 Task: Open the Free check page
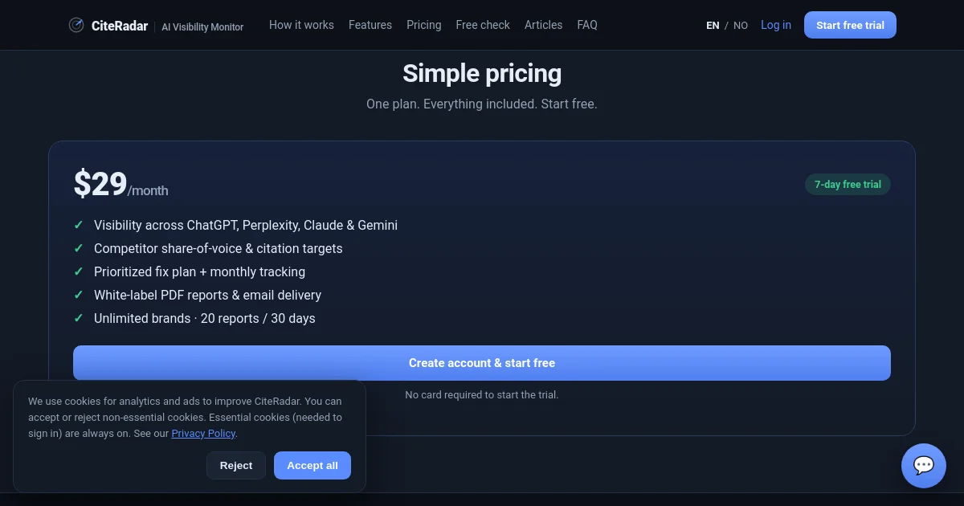483,25
